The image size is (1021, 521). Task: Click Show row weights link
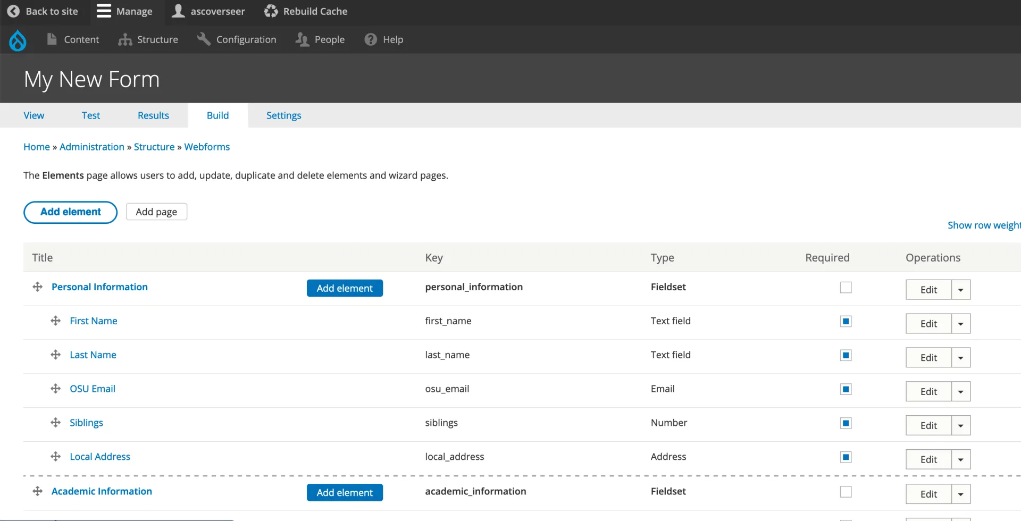(x=984, y=225)
